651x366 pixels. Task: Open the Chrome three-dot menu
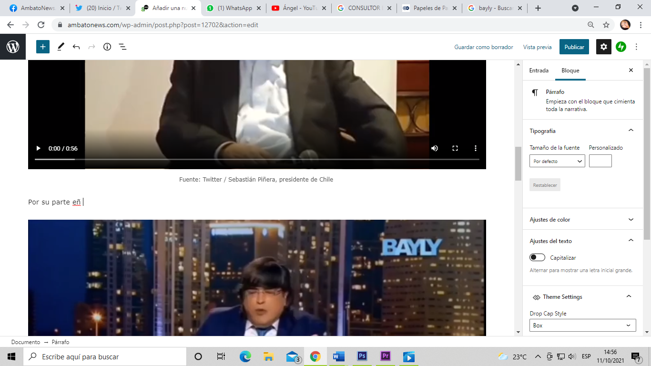(x=641, y=25)
